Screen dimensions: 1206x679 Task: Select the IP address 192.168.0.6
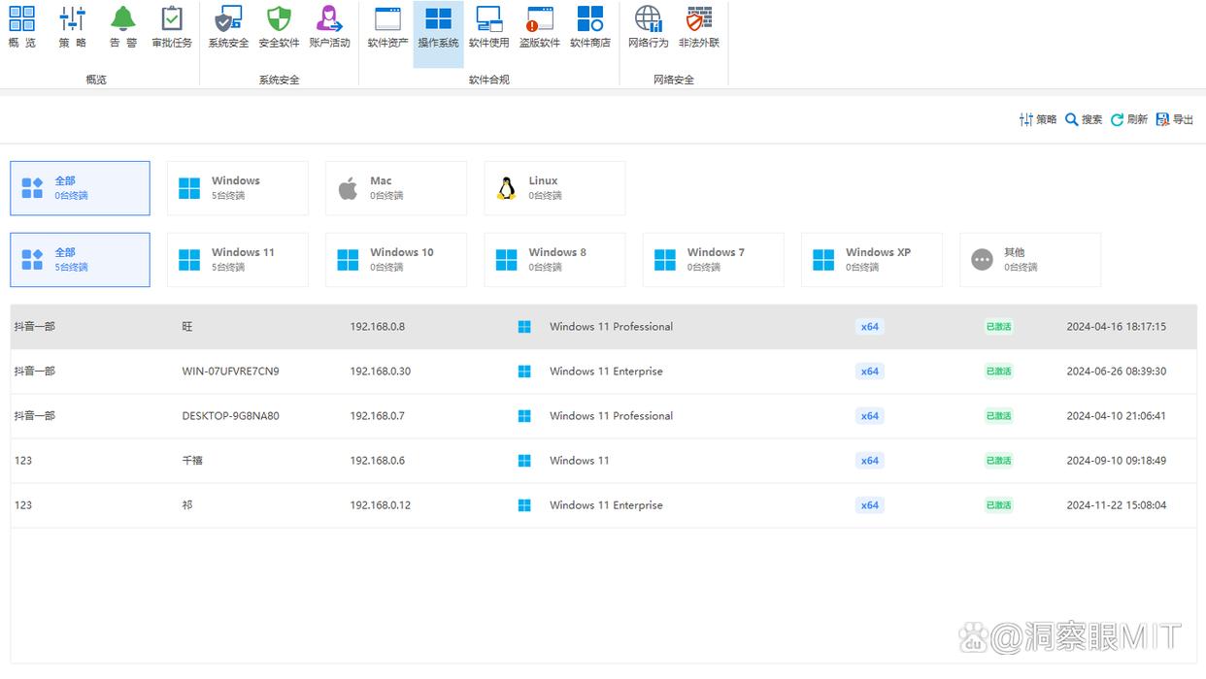pyautogui.click(x=378, y=461)
